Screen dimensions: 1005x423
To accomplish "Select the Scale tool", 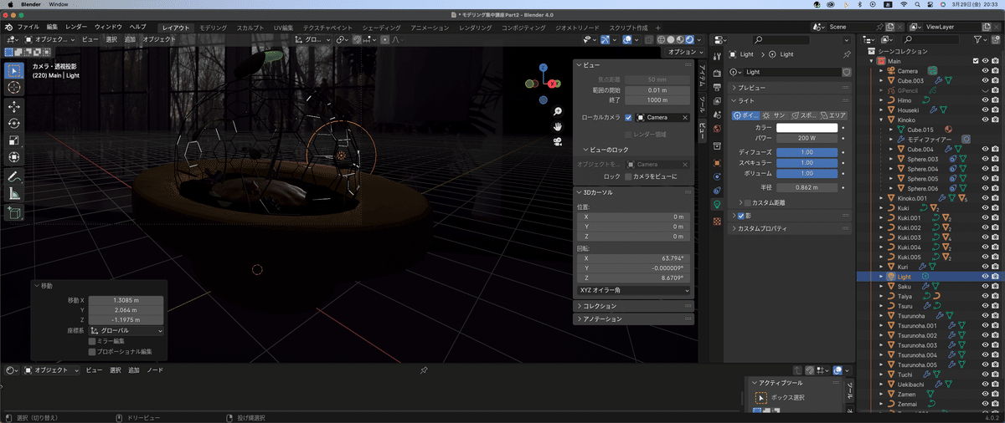I will coord(14,140).
